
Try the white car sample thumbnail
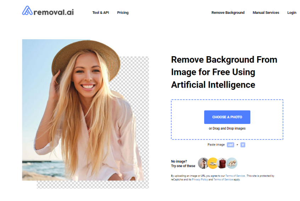pyautogui.click(x=213, y=163)
